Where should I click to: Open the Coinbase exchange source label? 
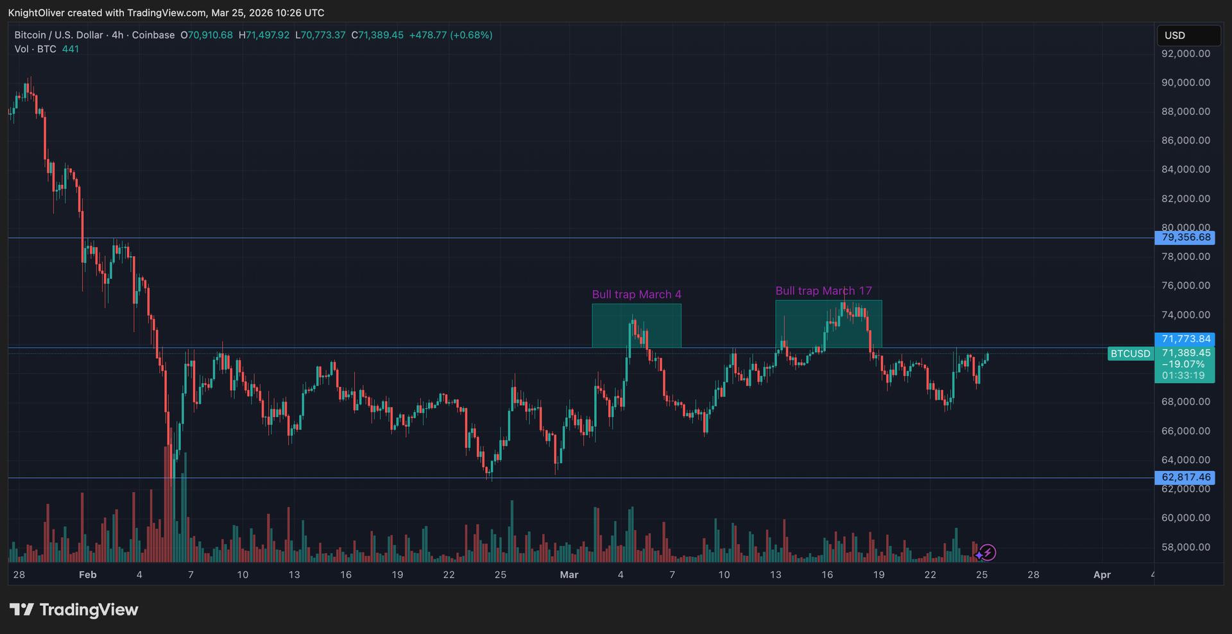click(153, 35)
